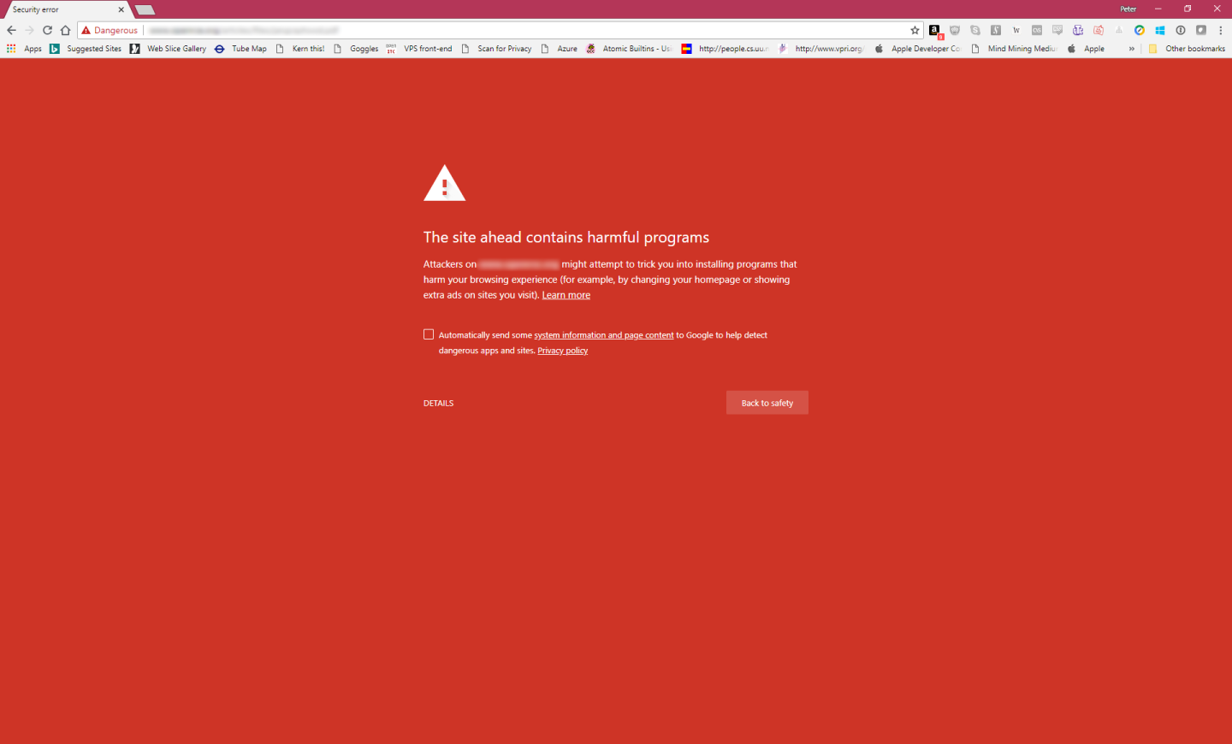Viewport: 1232px width, 744px height.
Task: Expand the DETAILS section
Action: (x=438, y=402)
